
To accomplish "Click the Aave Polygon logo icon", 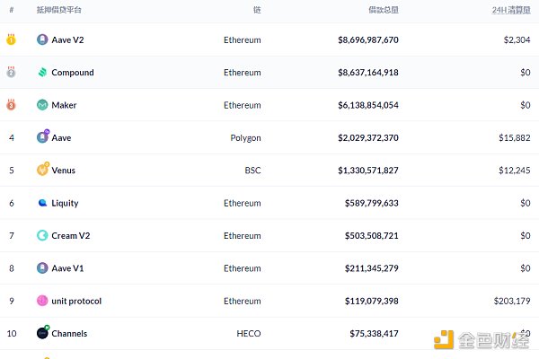I will click(x=42, y=137).
